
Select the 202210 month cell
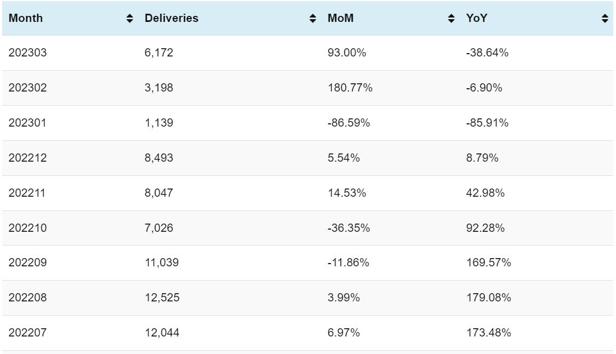(x=27, y=227)
